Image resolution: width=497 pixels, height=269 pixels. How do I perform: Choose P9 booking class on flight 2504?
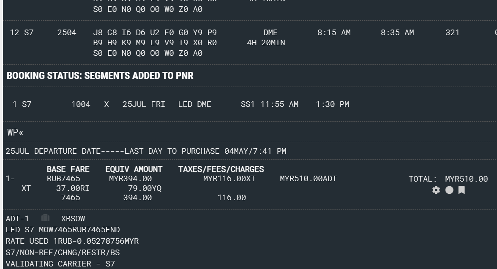click(x=212, y=33)
